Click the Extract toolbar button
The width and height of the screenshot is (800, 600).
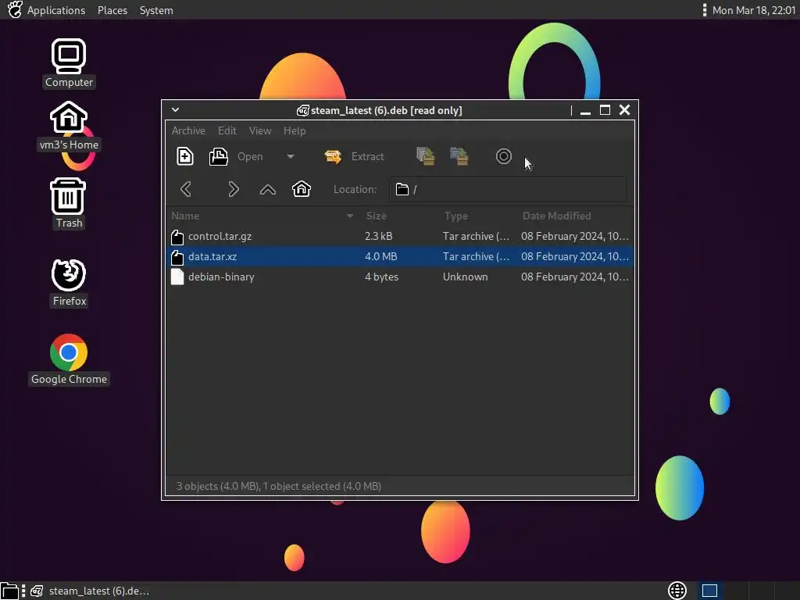click(x=355, y=156)
